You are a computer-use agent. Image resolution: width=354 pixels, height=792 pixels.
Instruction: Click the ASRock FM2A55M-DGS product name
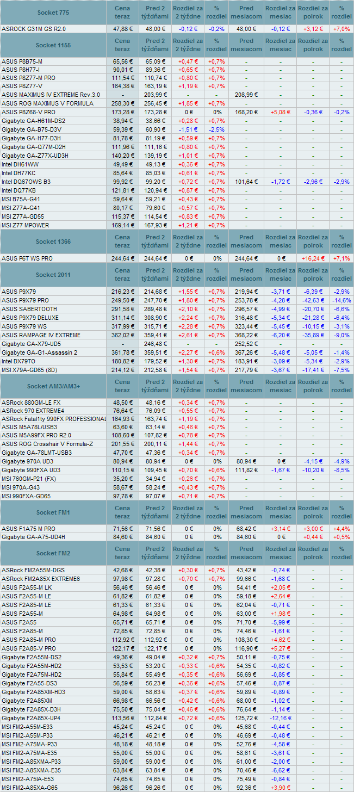[x=33, y=570]
